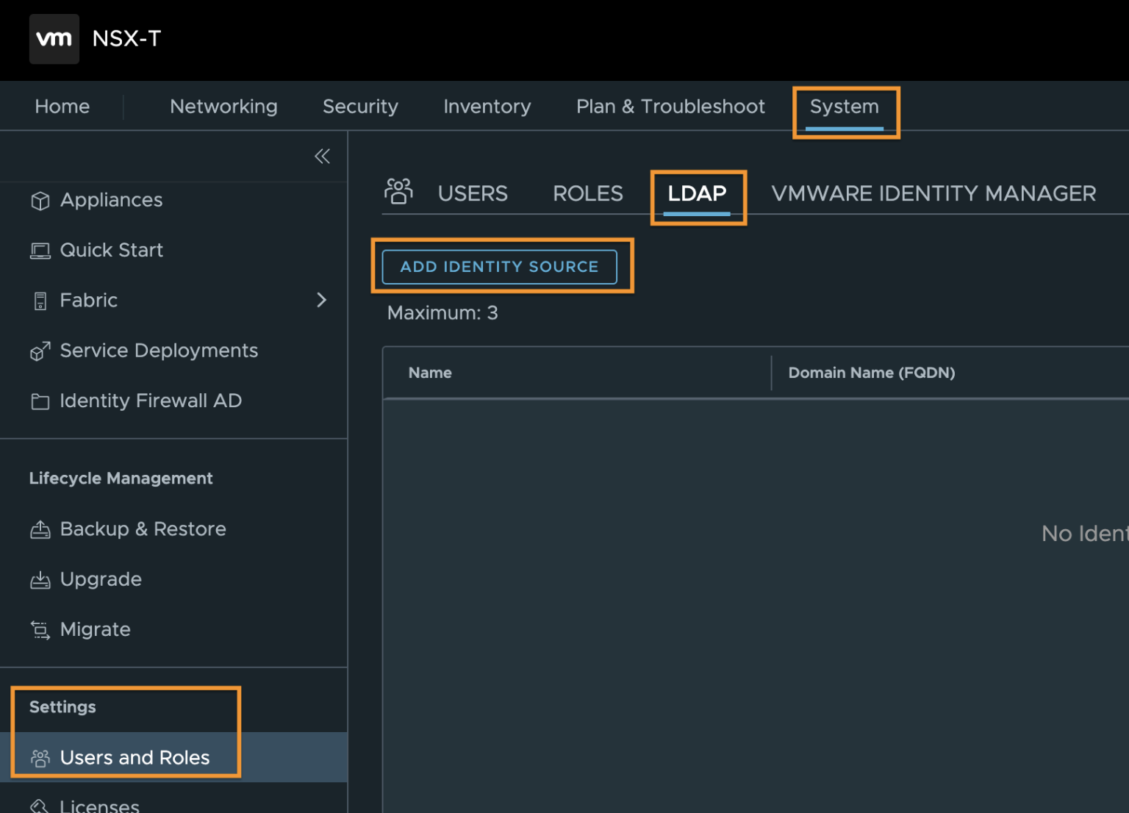The image size is (1129, 813).
Task: Open the Upgrade section icon
Action: [x=40, y=579]
